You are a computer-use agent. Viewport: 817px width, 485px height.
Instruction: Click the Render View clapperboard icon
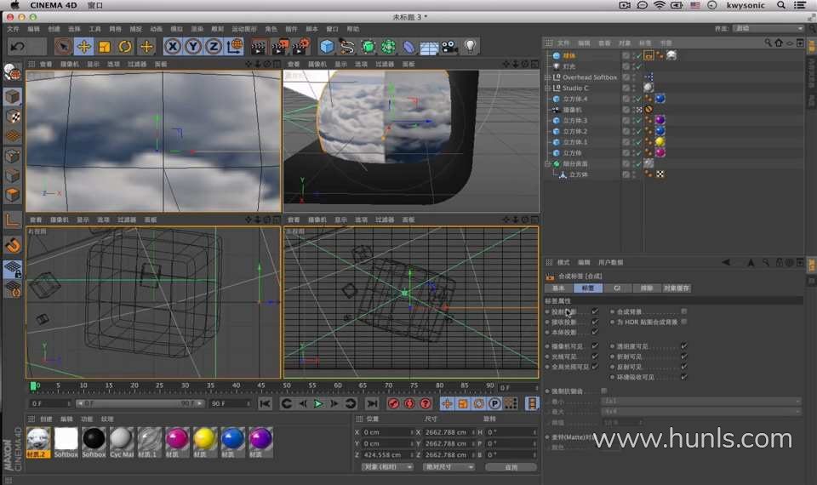259,47
